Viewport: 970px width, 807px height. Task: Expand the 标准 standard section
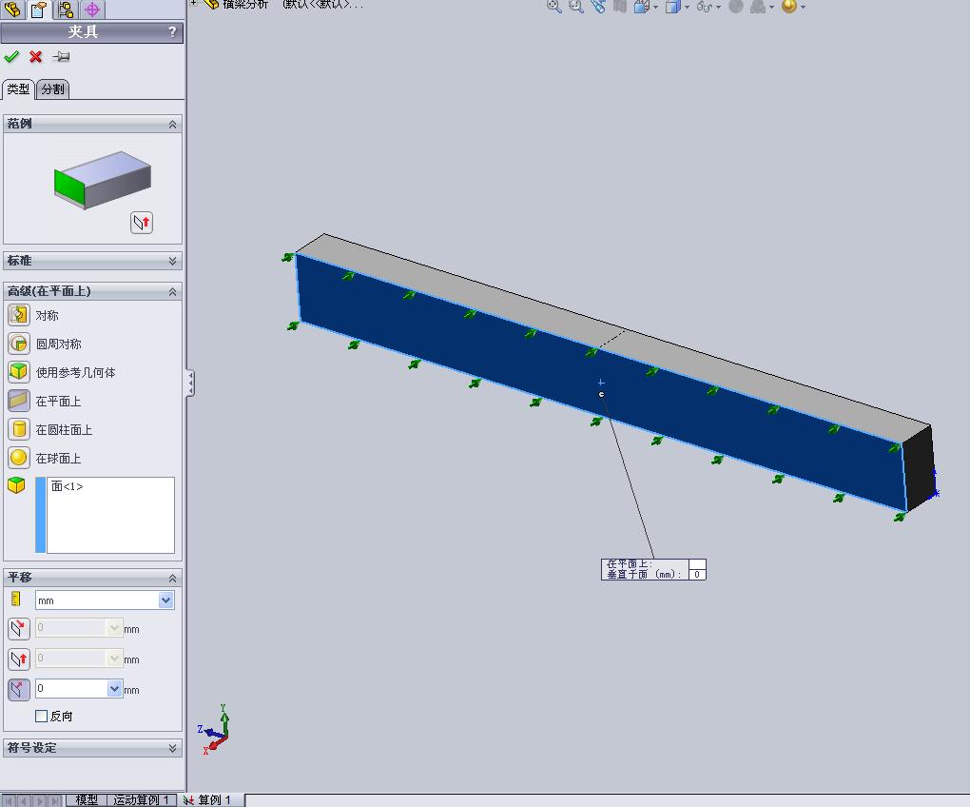coord(172,261)
